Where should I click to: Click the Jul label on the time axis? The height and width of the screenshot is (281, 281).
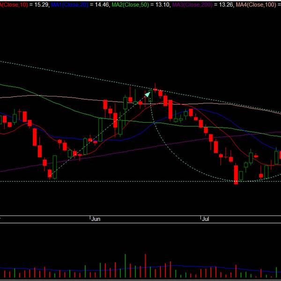pos(206,219)
